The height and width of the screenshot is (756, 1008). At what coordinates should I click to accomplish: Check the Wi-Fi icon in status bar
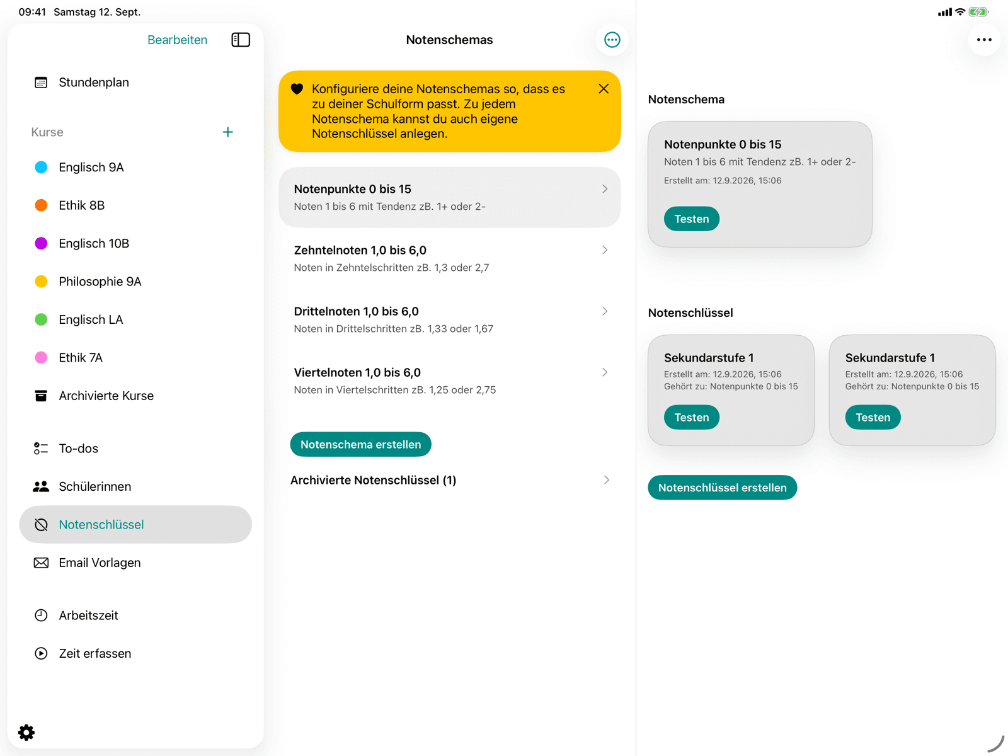coord(960,12)
